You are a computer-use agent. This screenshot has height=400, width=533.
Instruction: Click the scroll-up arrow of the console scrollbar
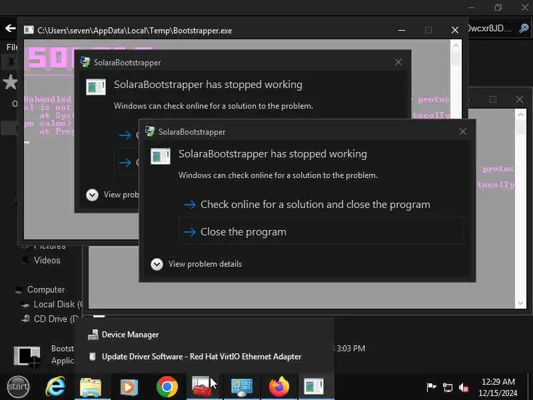coord(456,45)
